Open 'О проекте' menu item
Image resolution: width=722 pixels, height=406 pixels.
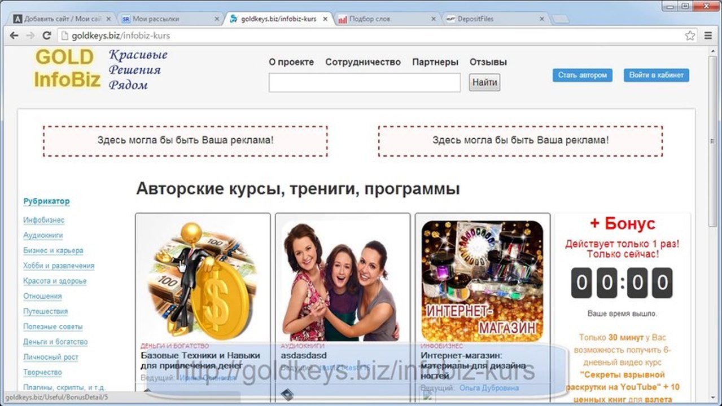(x=291, y=62)
